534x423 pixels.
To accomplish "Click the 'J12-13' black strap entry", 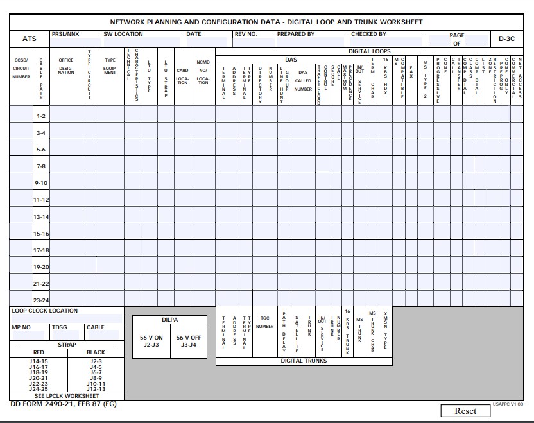I will click(96, 389).
